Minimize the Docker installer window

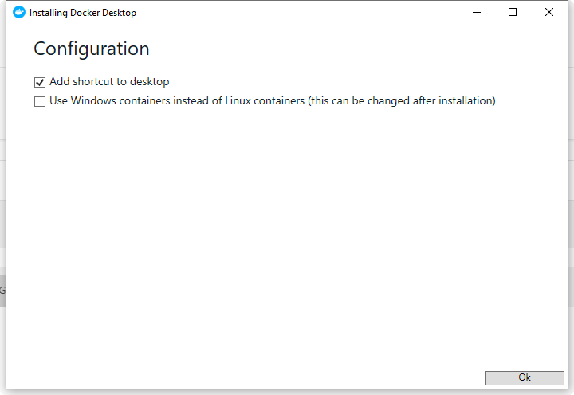pyautogui.click(x=476, y=12)
